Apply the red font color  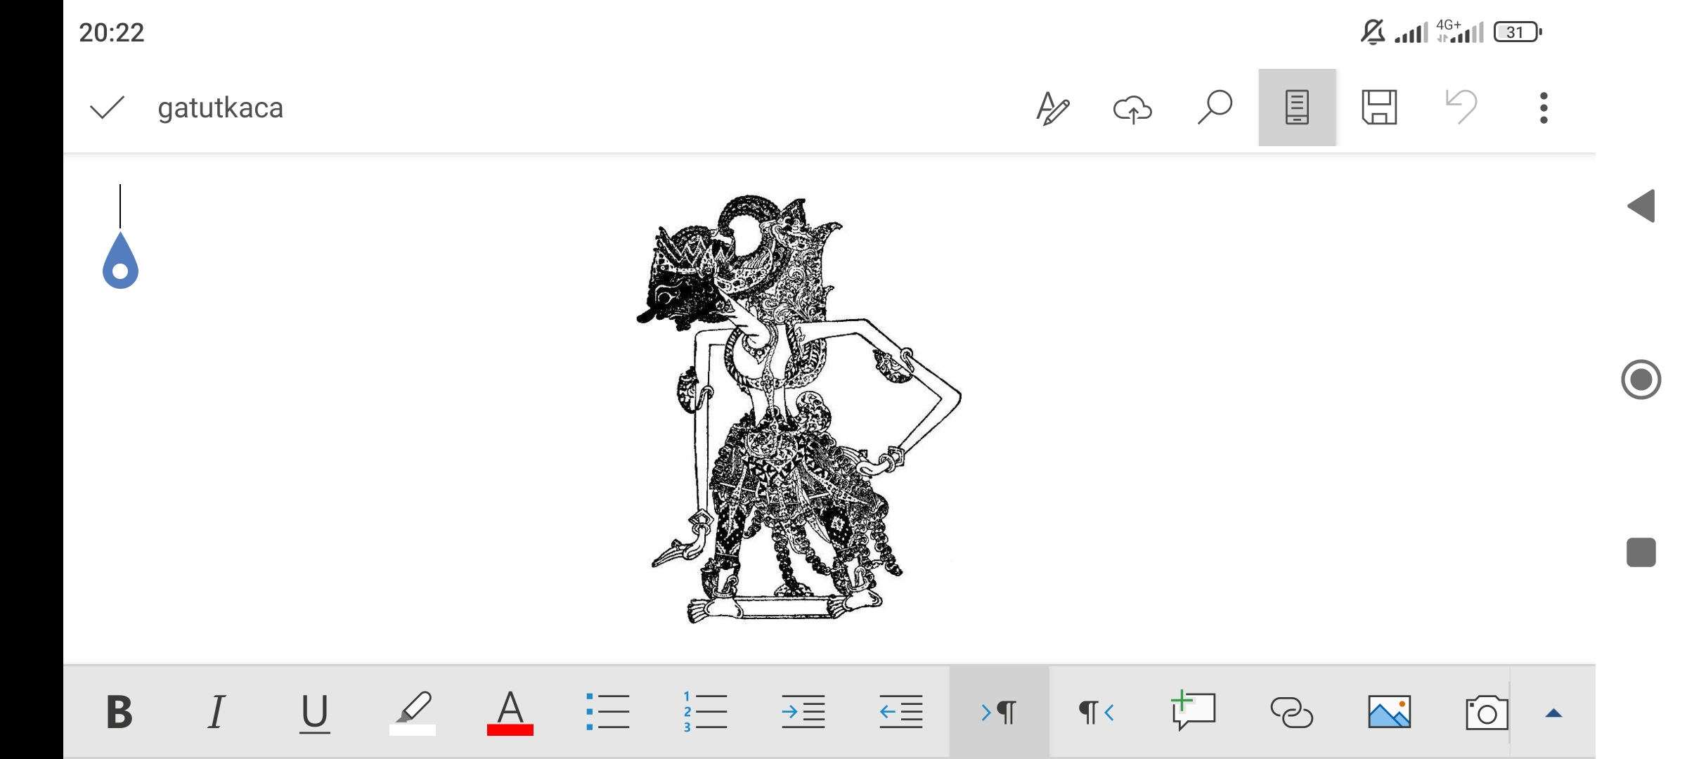(x=510, y=713)
